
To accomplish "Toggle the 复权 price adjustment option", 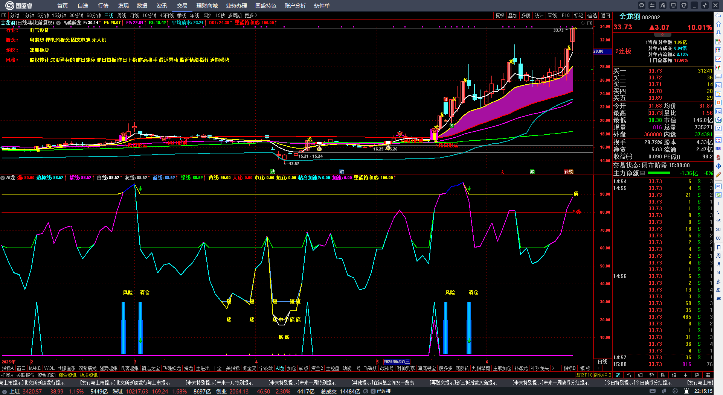I will 500,15.
